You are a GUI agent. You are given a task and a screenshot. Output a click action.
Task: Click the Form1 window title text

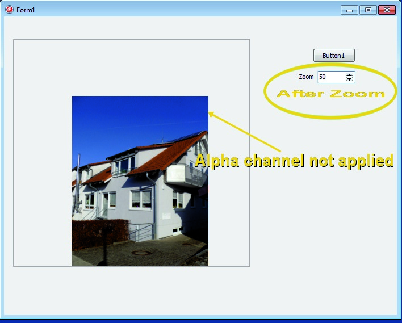point(26,10)
